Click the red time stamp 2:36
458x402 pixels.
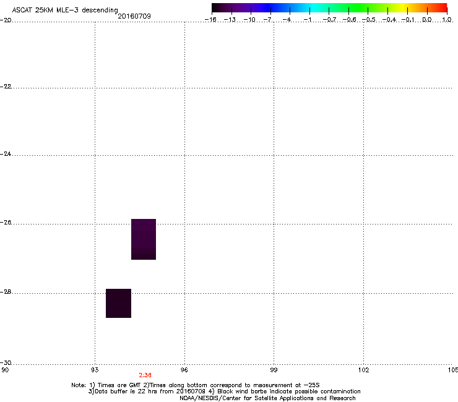click(145, 375)
